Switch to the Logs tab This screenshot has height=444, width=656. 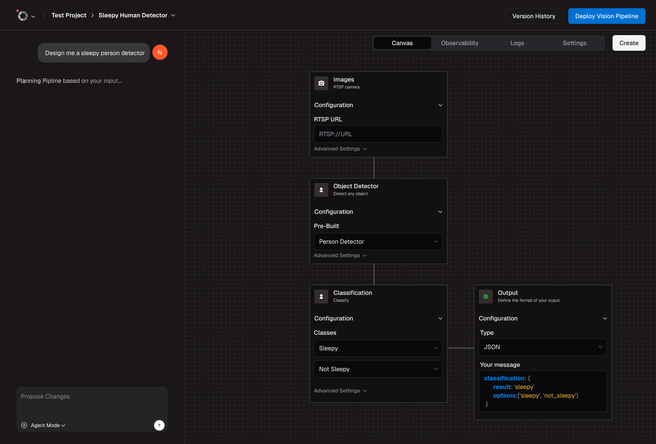point(517,43)
